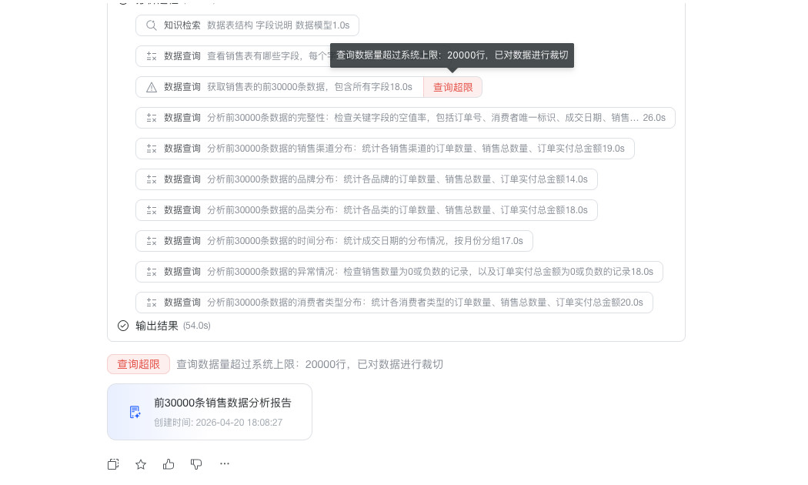Viewport: 808px width, 485px height.
Task: Open the 品类分布 query step
Action: click(366, 210)
